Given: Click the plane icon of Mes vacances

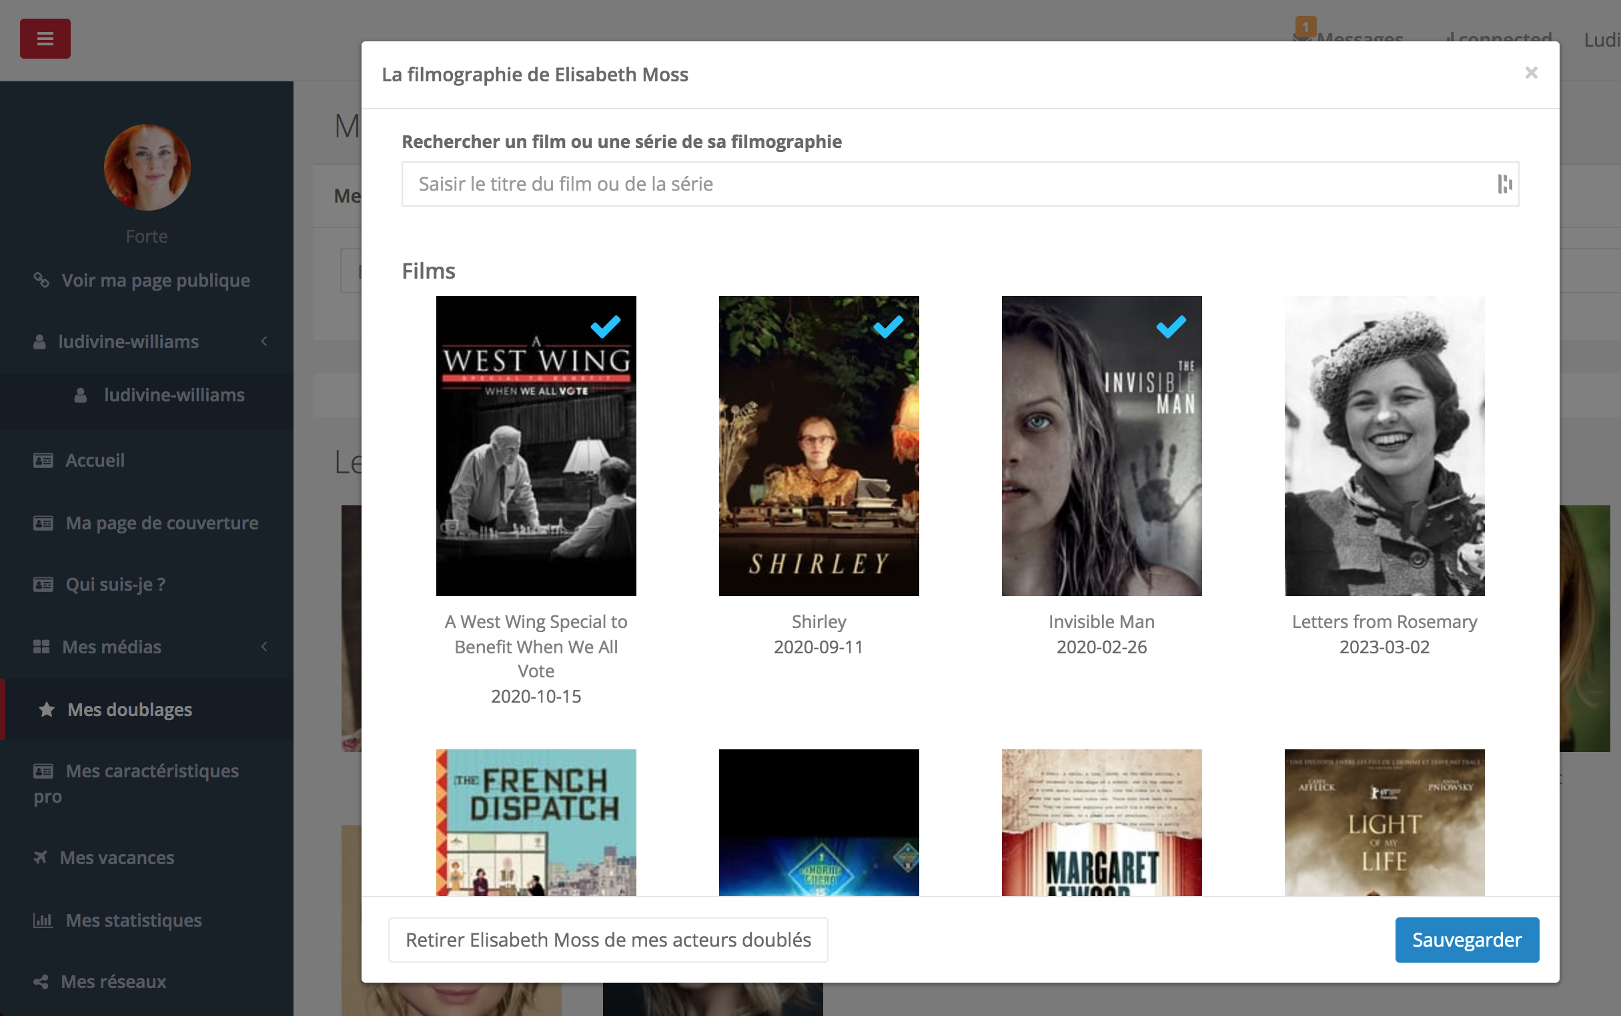Looking at the screenshot, I should tap(41, 857).
